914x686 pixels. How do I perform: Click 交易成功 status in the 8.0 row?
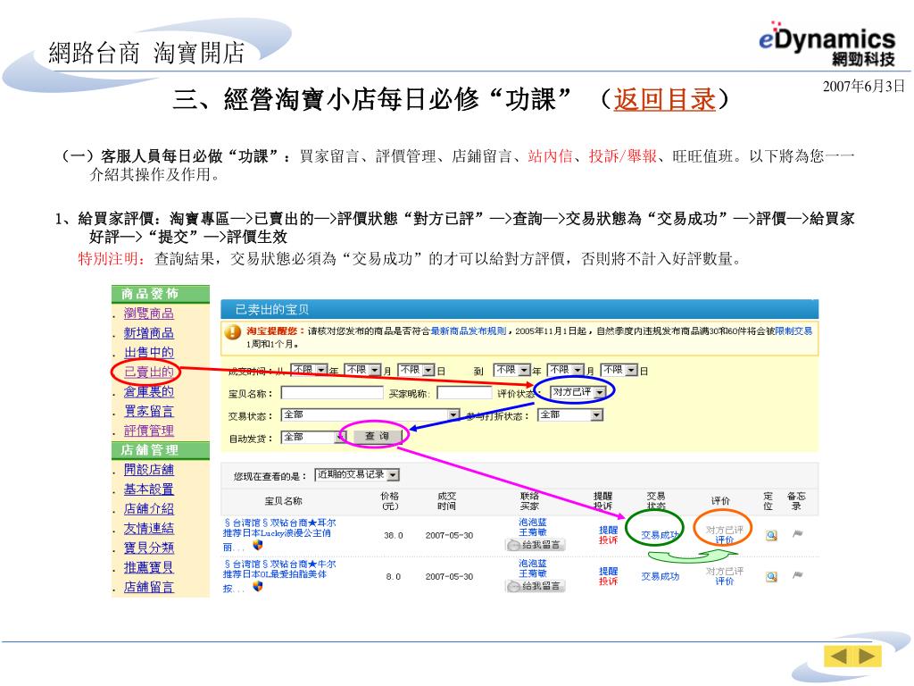660,576
